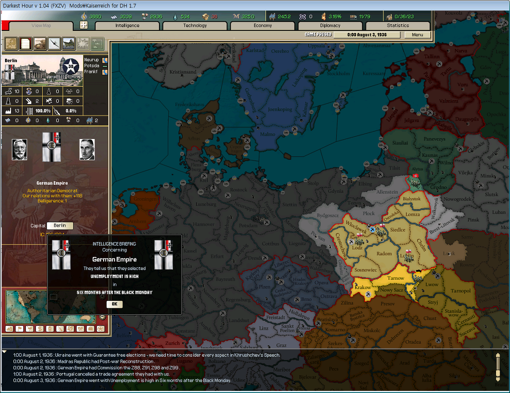Open the tank land units icon
Screen dimensions: 510x393
click(x=40, y=44)
